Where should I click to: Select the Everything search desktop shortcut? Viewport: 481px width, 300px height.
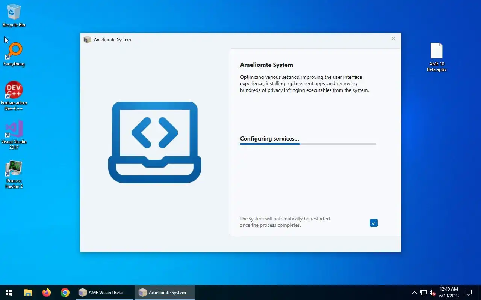pyautogui.click(x=14, y=54)
